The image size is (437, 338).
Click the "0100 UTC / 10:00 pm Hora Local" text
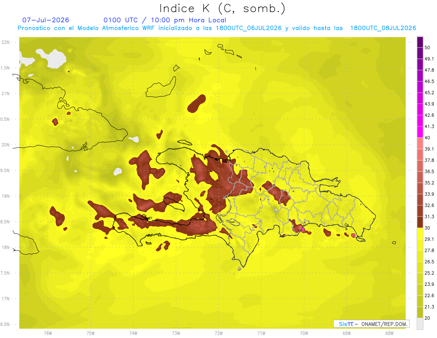coord(165,20)
